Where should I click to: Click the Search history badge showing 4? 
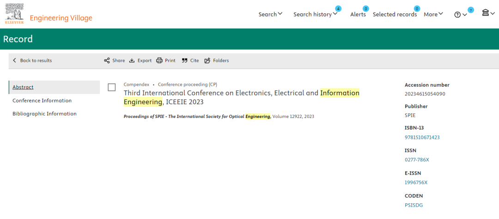point(338,9)
